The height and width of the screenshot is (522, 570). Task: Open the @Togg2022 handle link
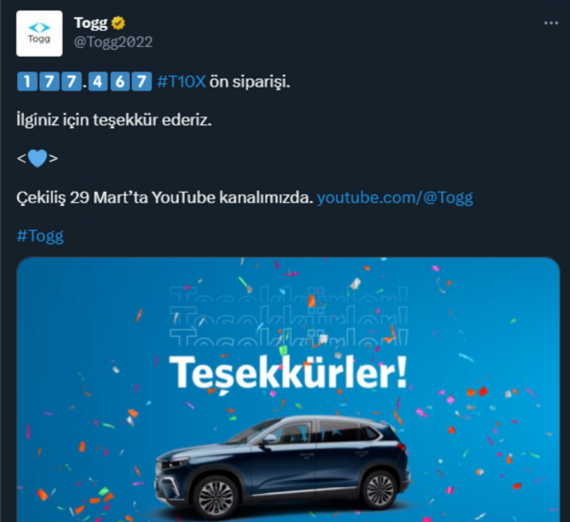pyautogui.click(x=113, y=42)
